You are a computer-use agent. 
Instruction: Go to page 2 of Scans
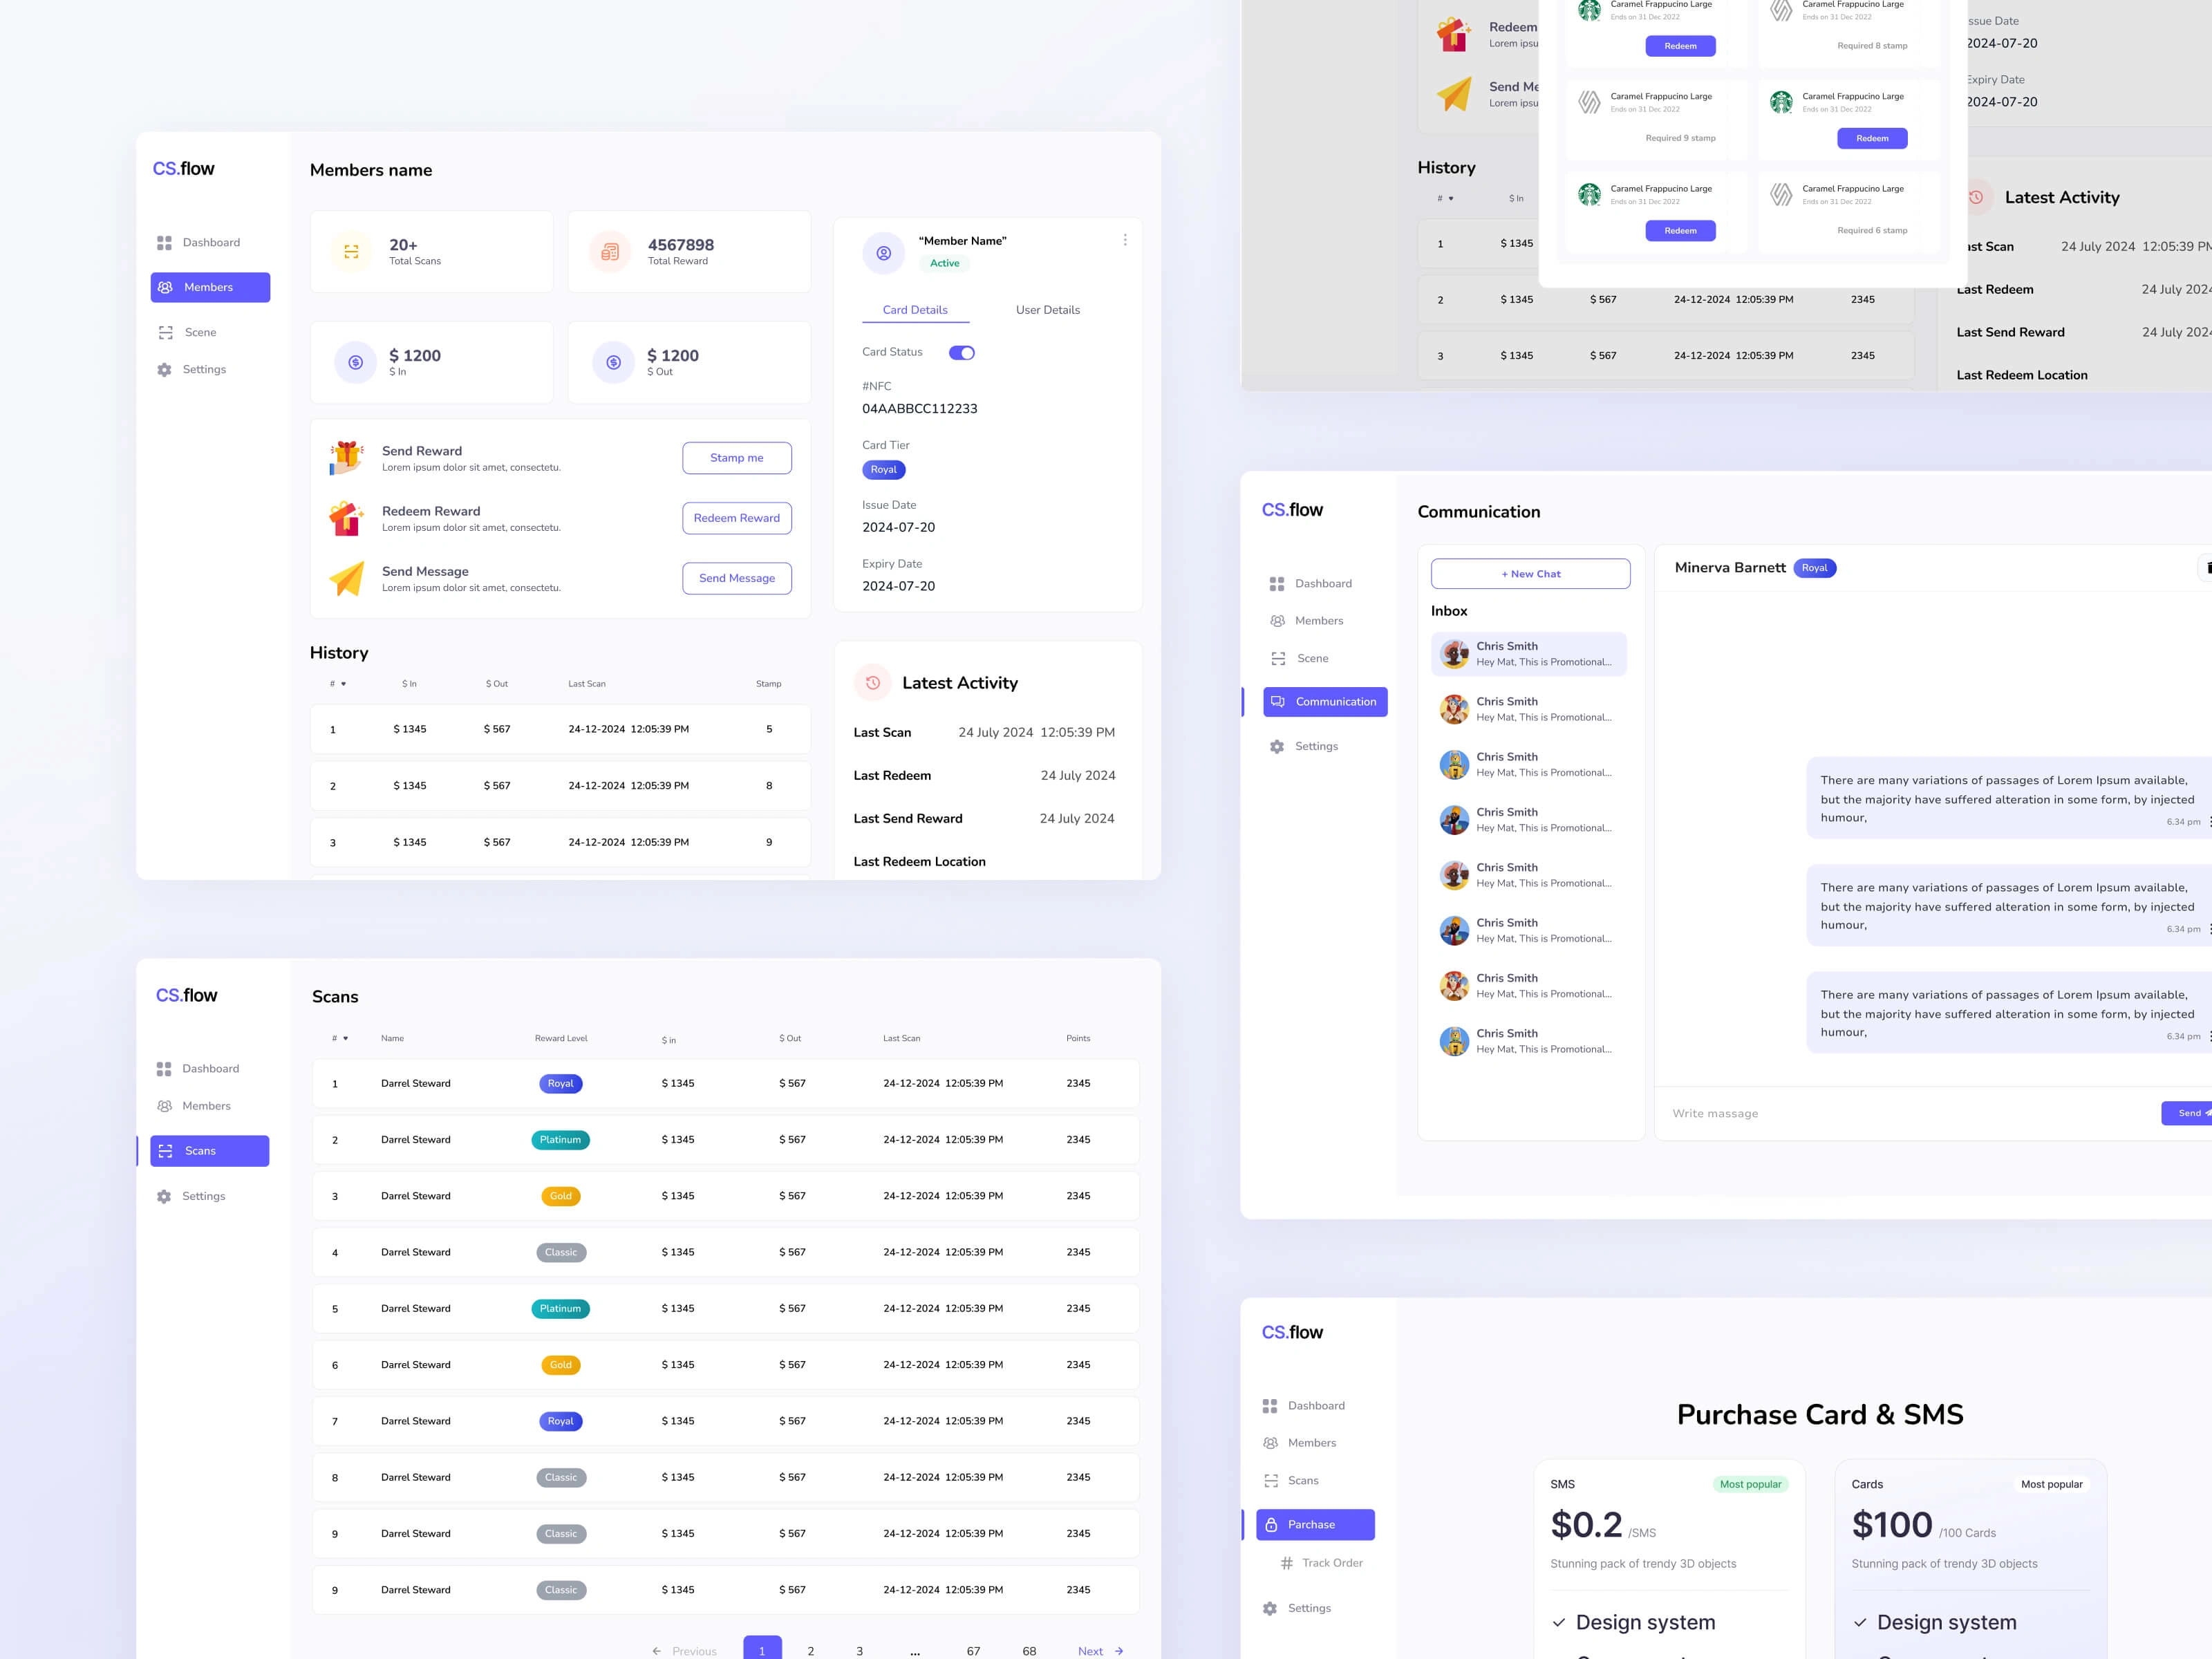[810, 1651]
